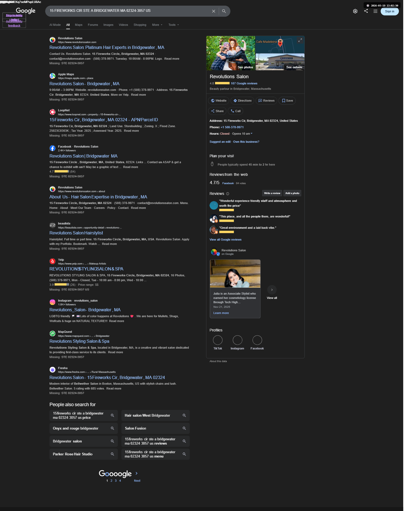
Task: Expand opening hours next to 'Opens 10 am'
Action: pyautogui.click(x=251, y=134)
